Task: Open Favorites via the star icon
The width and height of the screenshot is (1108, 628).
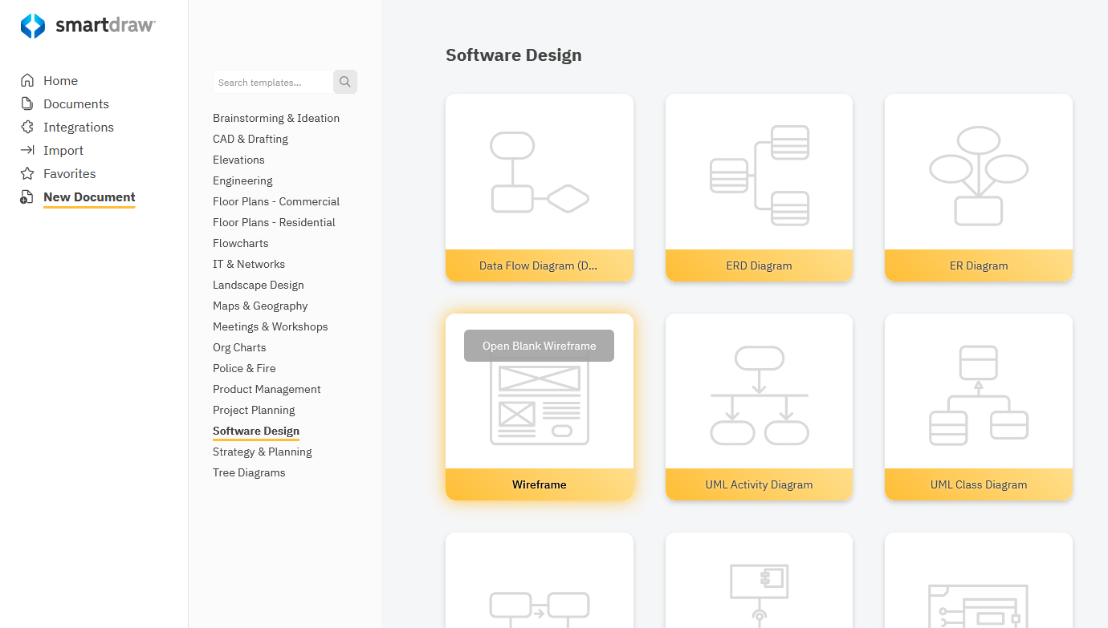Action: pyautogui.click(x=25, y=173)
